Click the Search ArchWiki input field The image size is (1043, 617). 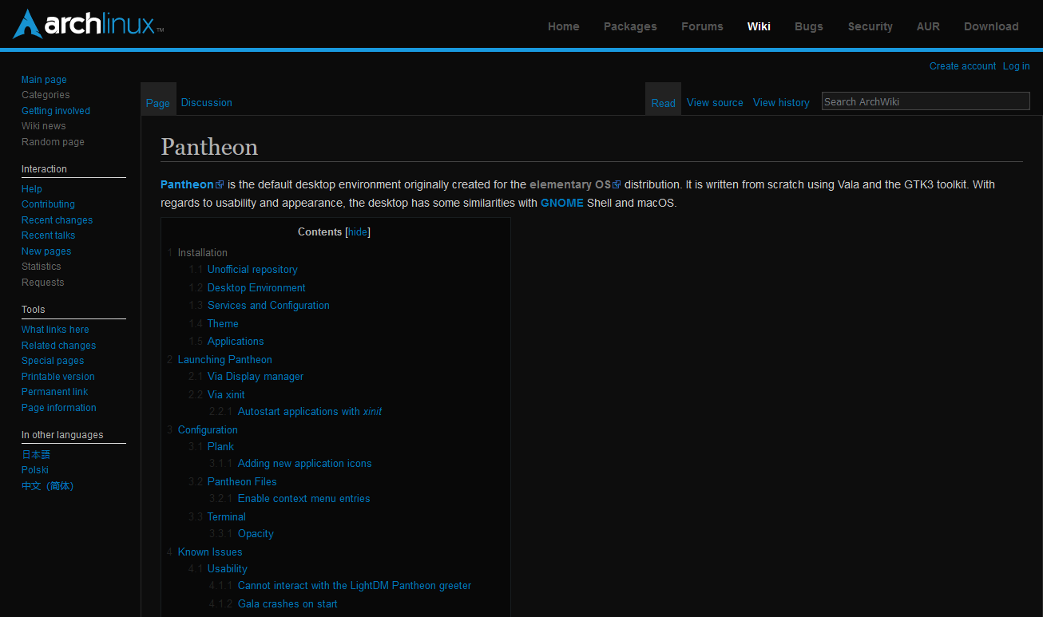coord(925,101)
